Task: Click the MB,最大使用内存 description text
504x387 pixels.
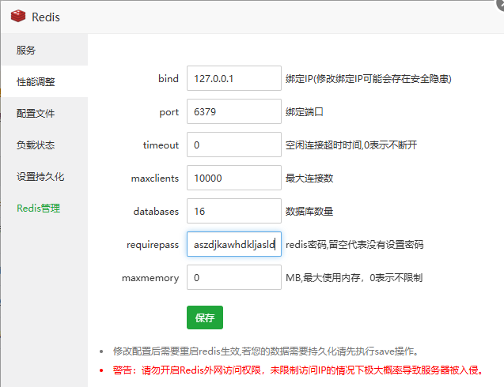Action: coord(354,277)
